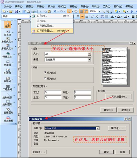
Task: Choose 打印机设置(U)... menu entry
Action: [52, 31]
